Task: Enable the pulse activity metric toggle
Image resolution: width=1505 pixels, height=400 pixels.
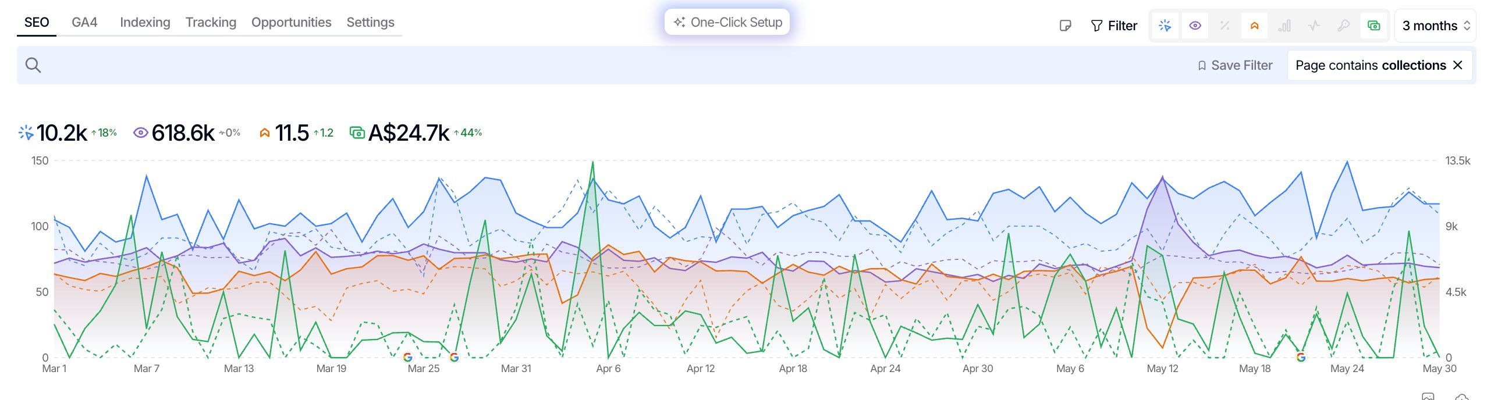Action: click(x=1314, y=26)
